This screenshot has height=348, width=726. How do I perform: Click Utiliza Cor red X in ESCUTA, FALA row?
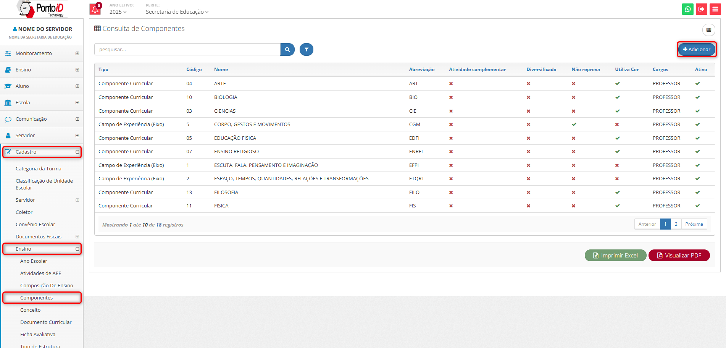tap(617, 165)
